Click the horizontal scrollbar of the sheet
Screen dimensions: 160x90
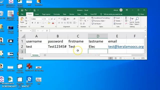[x=116, y=55]
